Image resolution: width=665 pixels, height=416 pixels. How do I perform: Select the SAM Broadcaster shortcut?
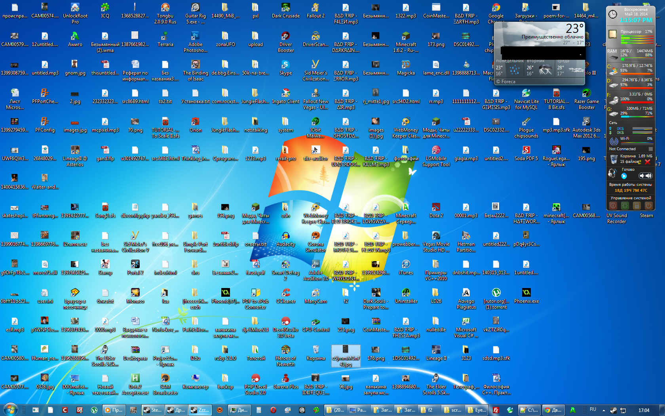165,384
